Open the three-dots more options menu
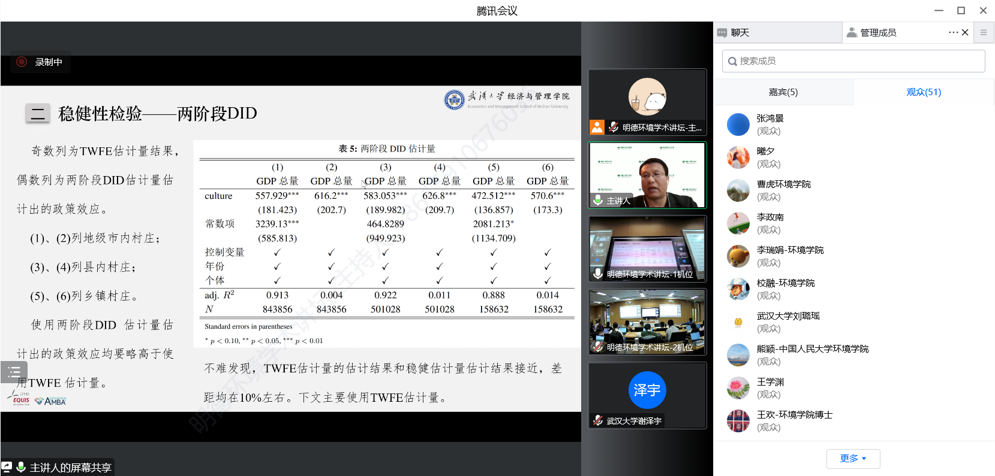Screen dimensions: 995x476 coord(953,32)
